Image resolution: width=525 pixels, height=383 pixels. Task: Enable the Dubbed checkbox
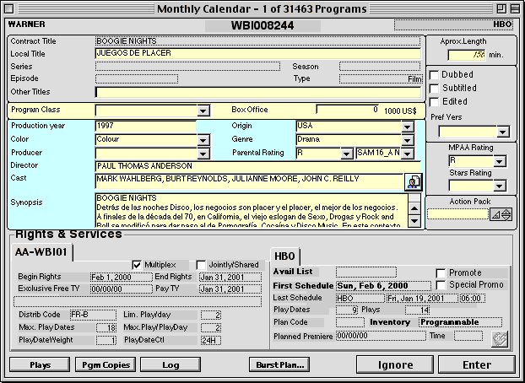[434, 74]
